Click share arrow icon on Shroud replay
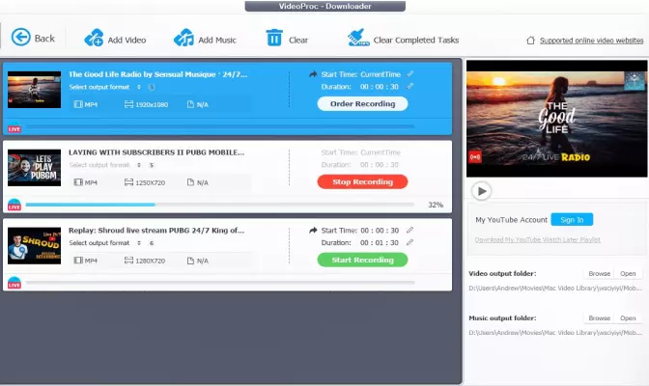The width and height of the screenshot is (649, 386). (313, 230)
